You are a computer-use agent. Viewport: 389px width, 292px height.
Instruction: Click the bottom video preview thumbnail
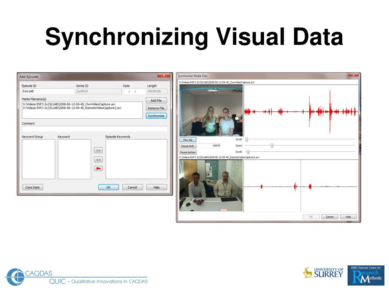point(211,186)
